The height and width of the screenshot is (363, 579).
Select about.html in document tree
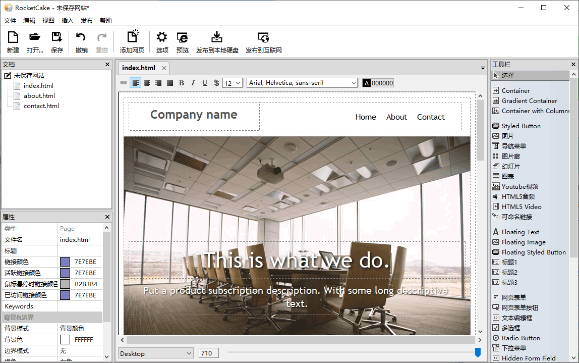(39, 95)
